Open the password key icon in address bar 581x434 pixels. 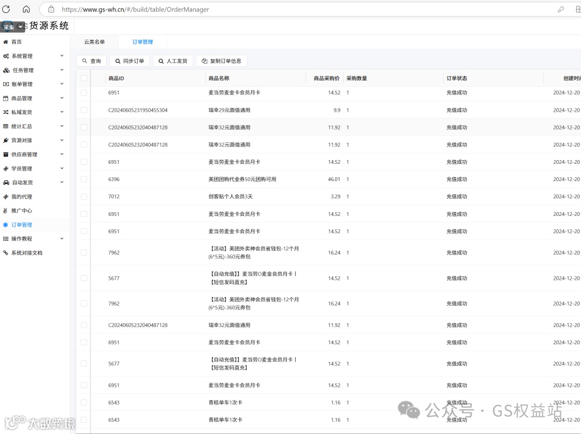point(561,9)
